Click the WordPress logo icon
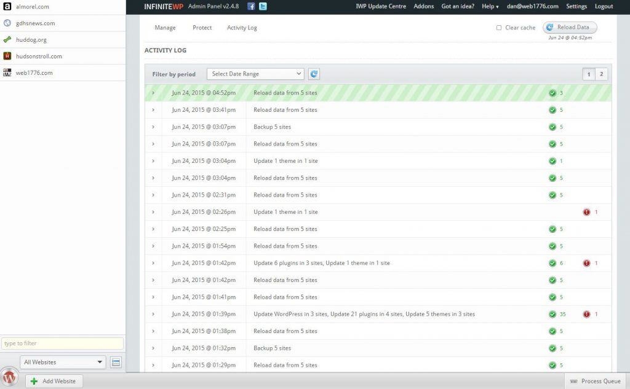 point(9,378)
